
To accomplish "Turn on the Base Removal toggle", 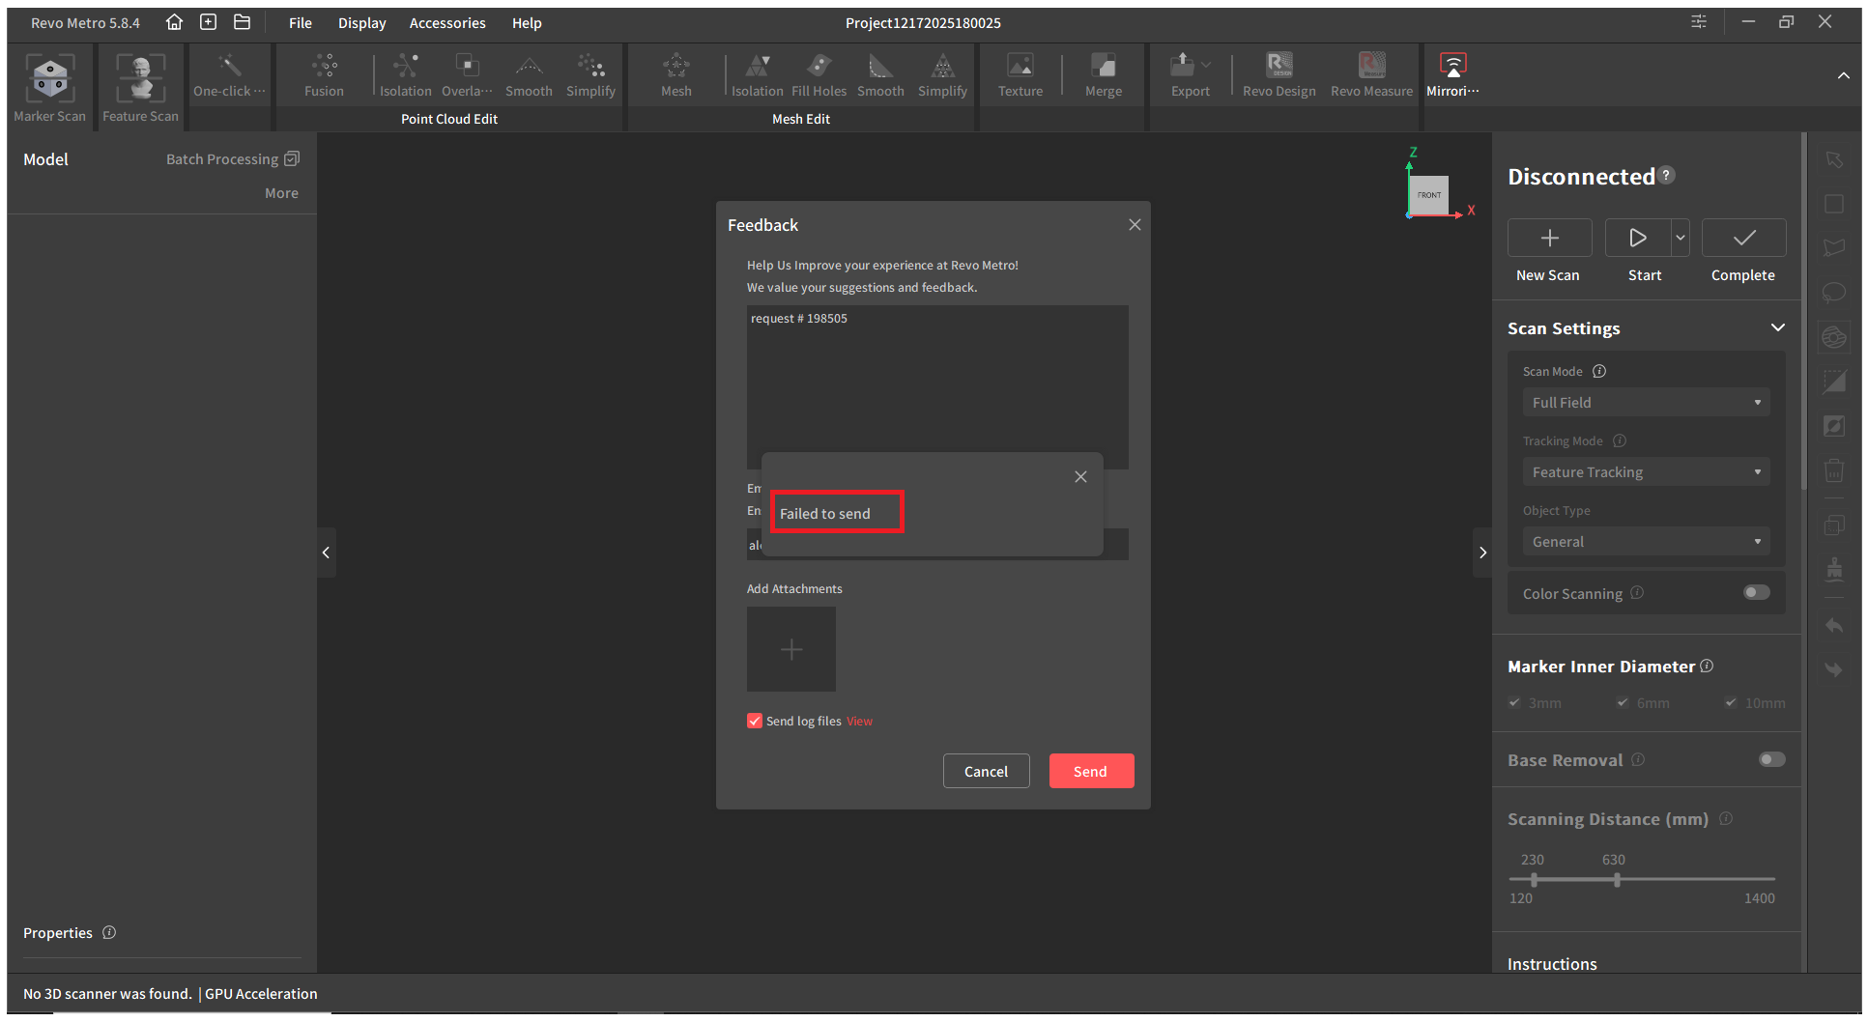I will (x=1771, y=760).
